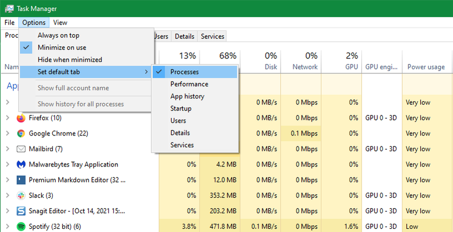453x232 pixels.
Task: Expand the Google Chrome process group
Action: coord(7,133)
